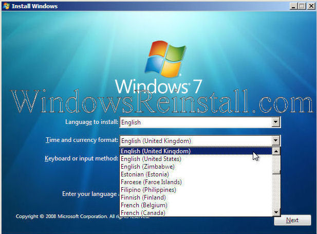Select Faroese (Faroe Islands) entry
317x234 pixels.
click(151, 182)
